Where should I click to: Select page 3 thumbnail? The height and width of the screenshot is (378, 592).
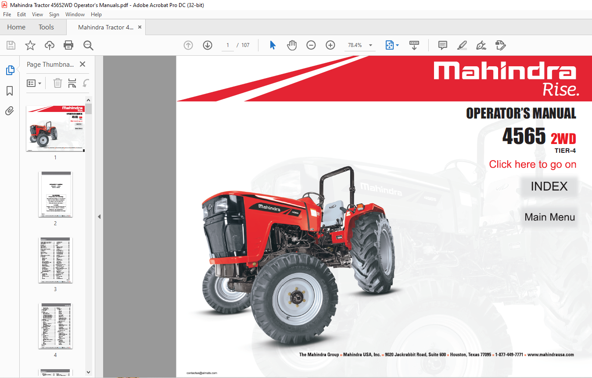[x=55, y=260]
